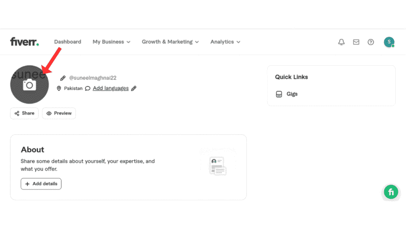Click the Fiverr logo
The image size is (406, 228).
25,42
